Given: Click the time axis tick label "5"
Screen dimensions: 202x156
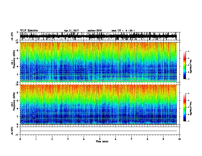Looking at the screenshot, I should point(100,139).
